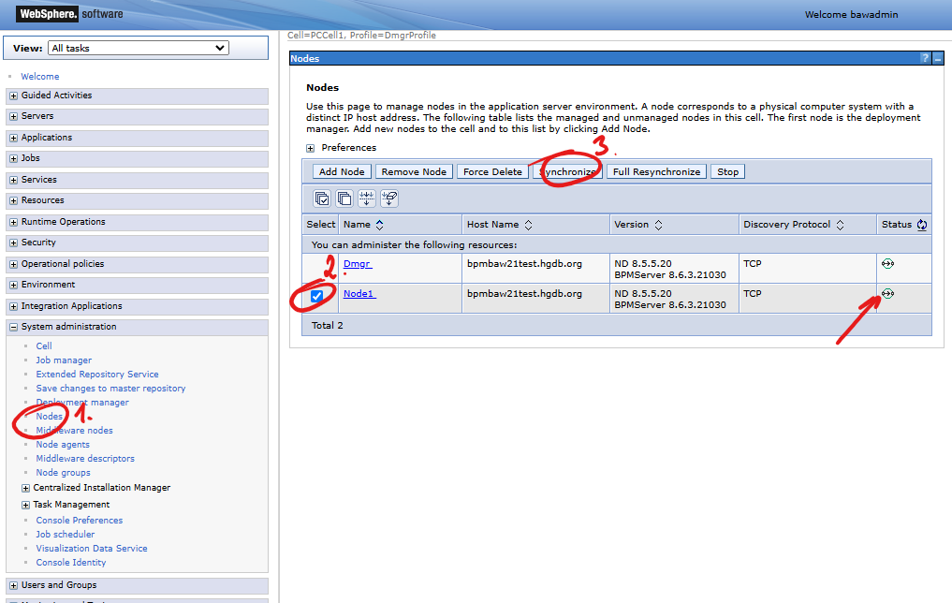
Task: Open the Deployment manager link
Action: (82, 402)
